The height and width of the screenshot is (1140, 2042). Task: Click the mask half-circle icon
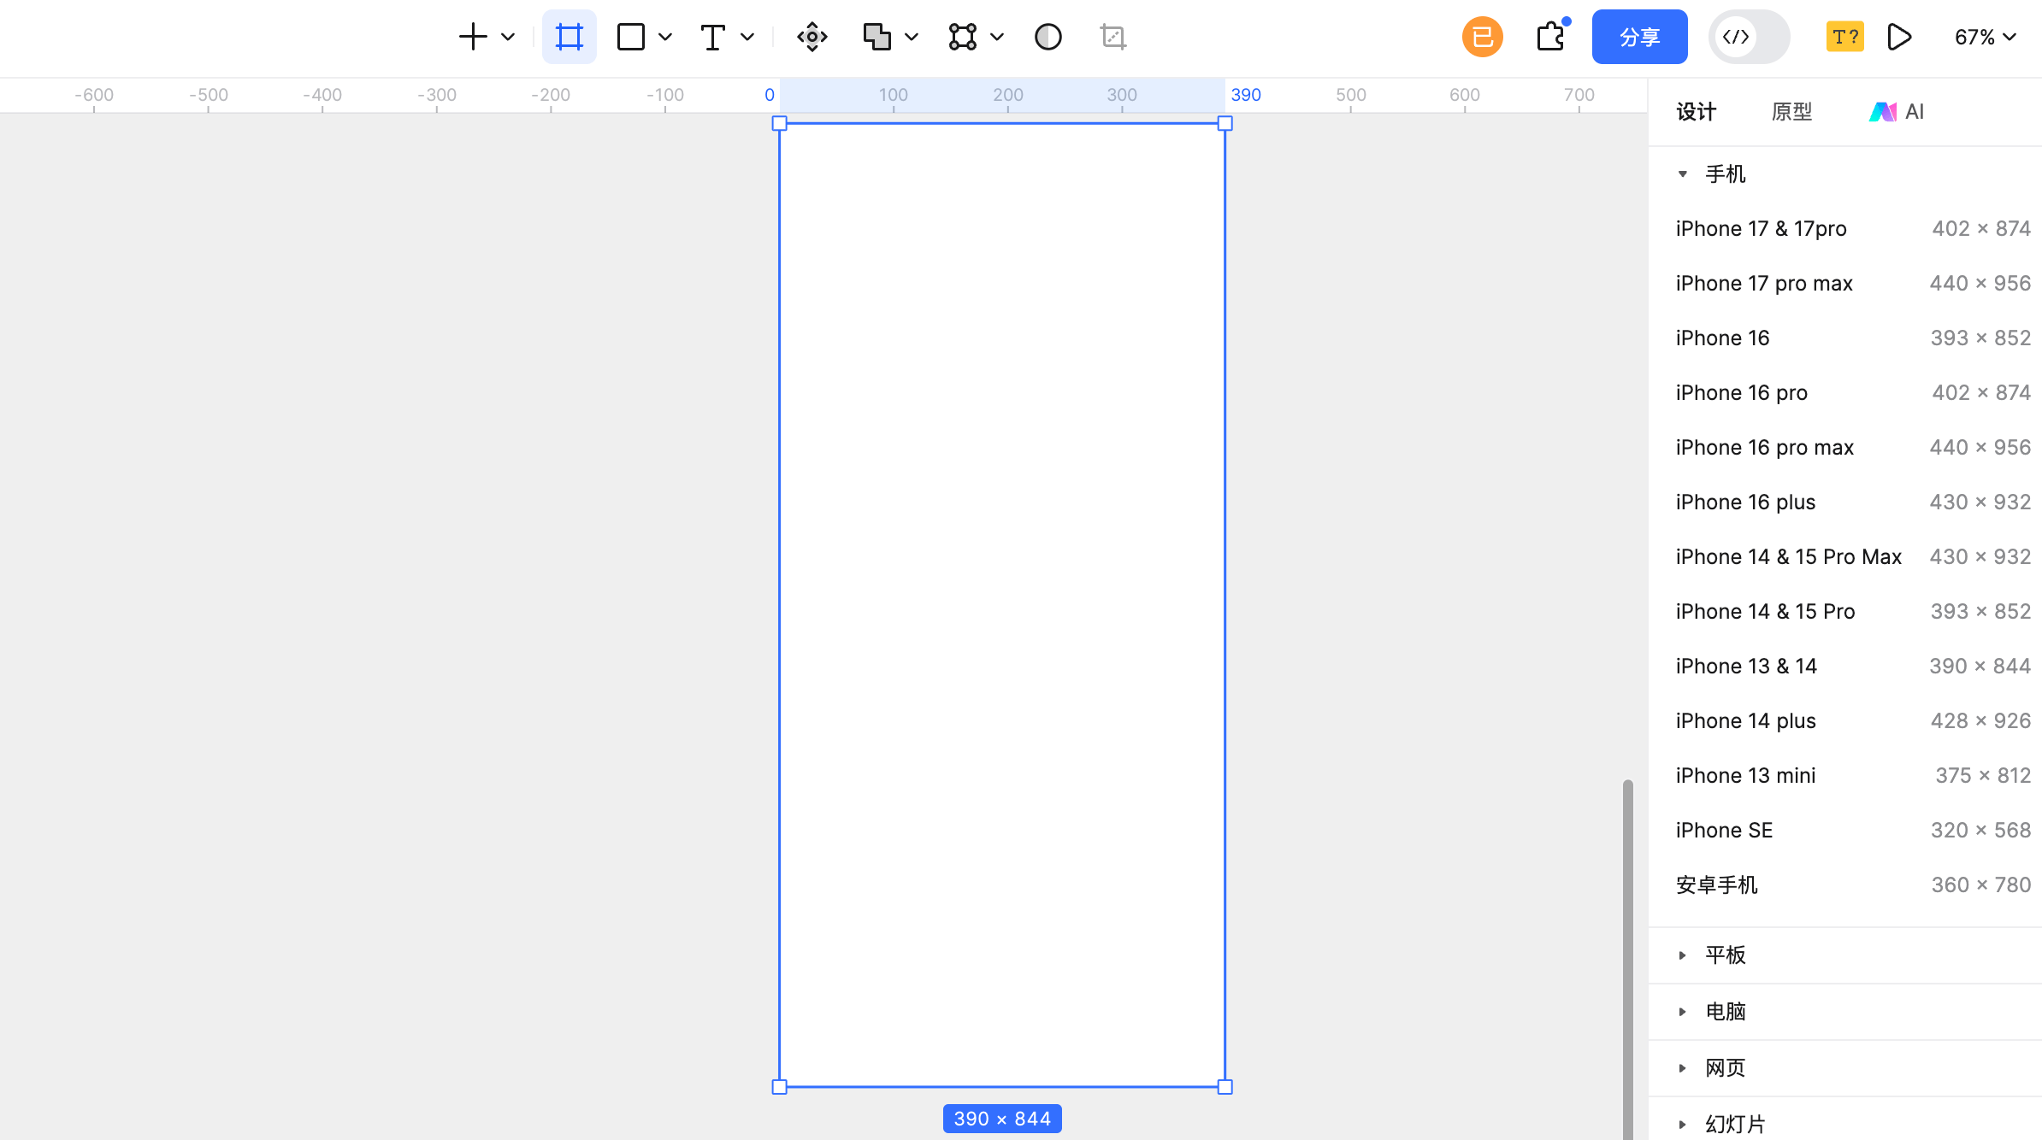pos(1048,37)
